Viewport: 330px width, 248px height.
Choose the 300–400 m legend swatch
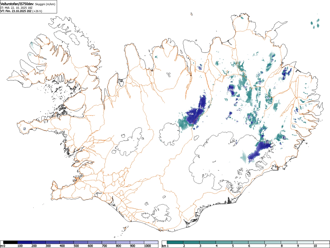click(53, 242)
